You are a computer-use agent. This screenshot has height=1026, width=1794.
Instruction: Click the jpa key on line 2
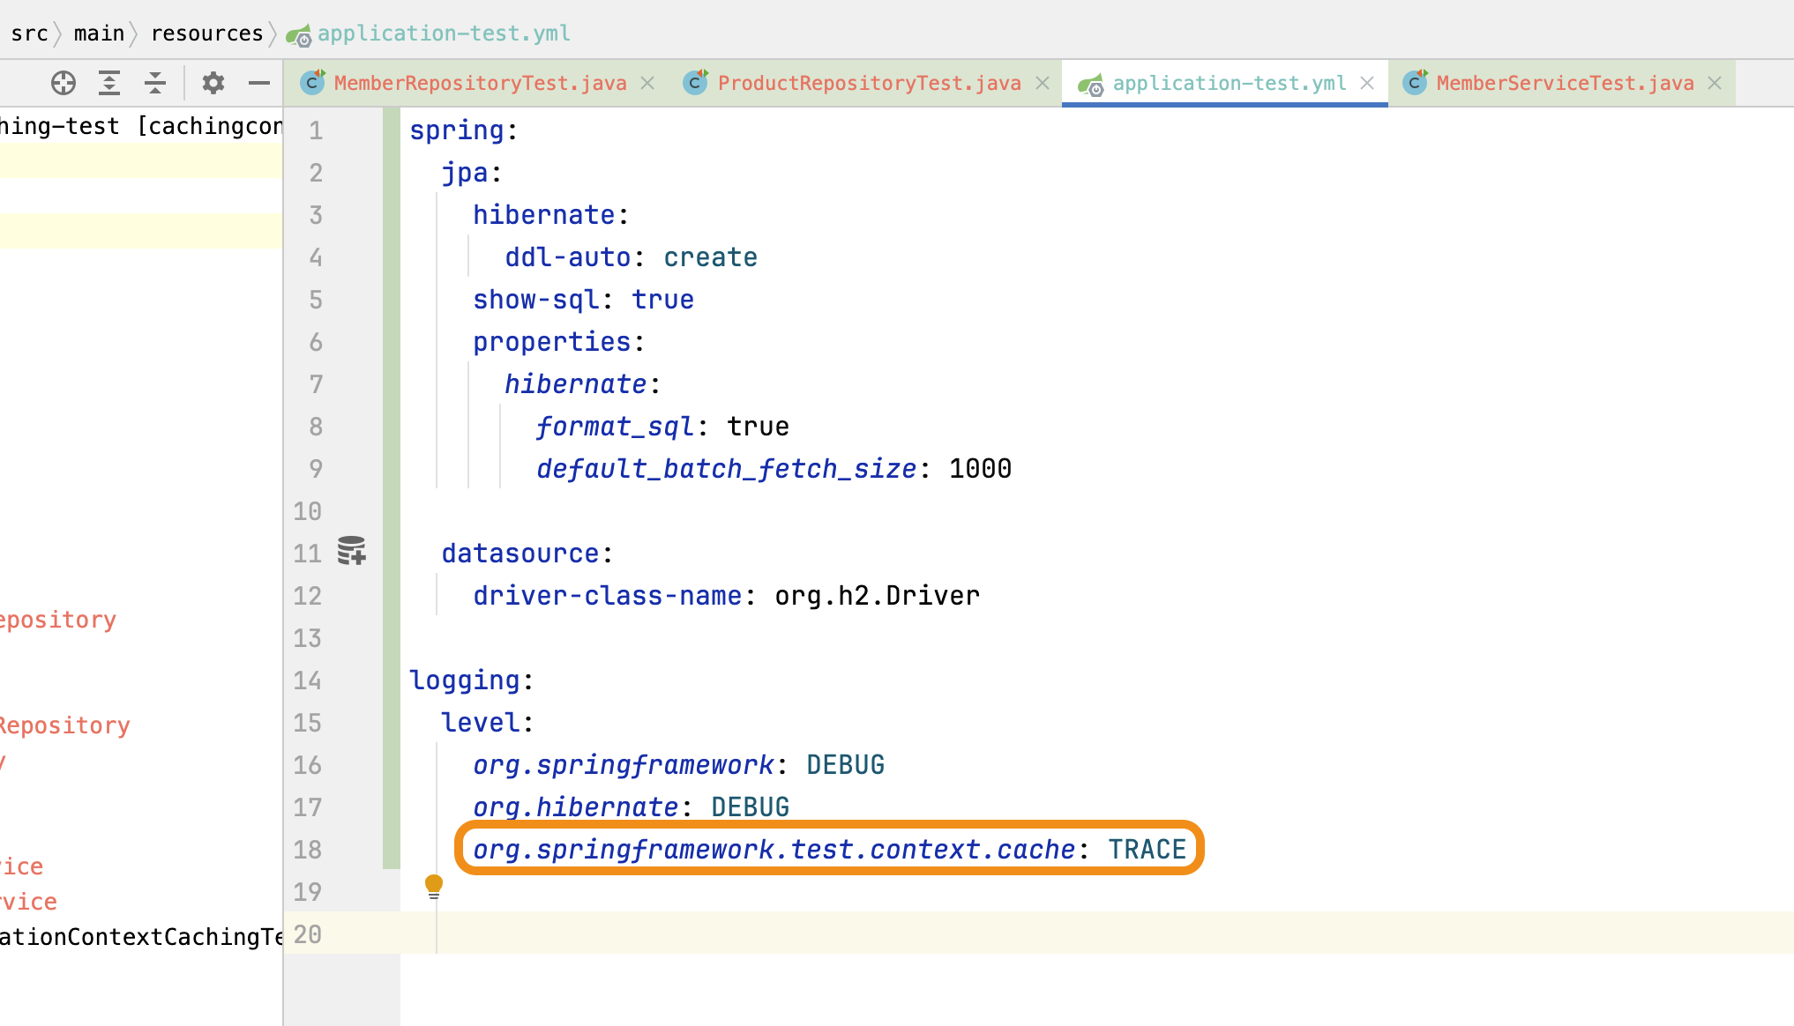[x=464, y=173]
